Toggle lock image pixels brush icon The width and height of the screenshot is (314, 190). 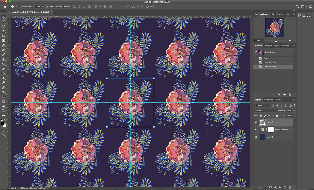click(x=265, y=115)
